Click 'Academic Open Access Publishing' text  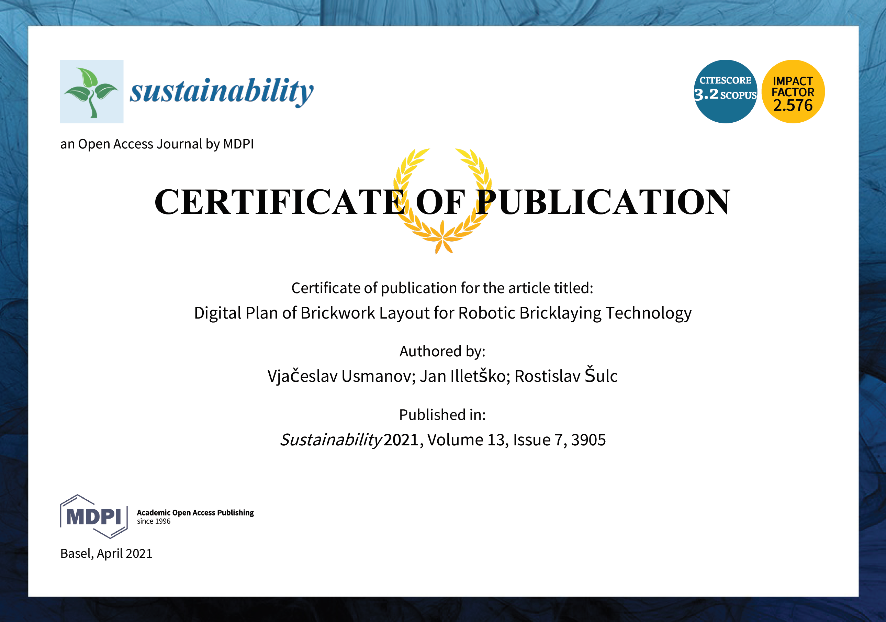click(195, 513)
